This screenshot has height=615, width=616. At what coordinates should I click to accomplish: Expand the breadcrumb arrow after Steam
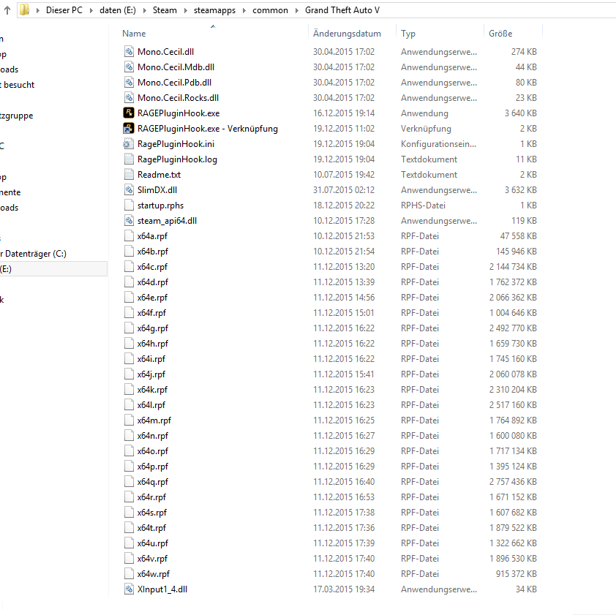click(x=185, y=10)
